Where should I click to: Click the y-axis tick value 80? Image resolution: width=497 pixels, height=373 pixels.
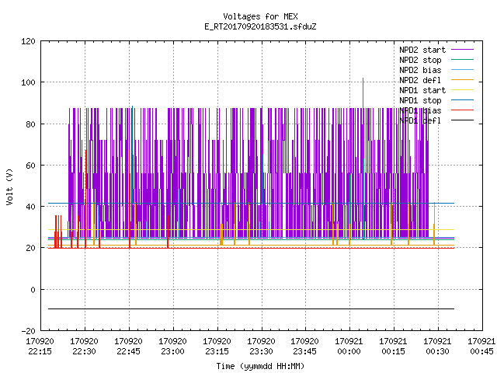[30, 124]
